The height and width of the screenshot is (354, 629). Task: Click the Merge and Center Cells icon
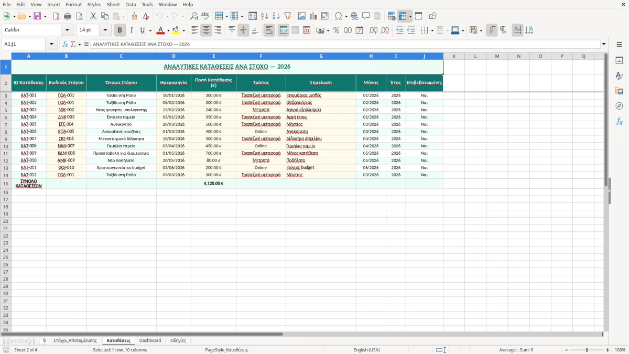coord(284,30)
